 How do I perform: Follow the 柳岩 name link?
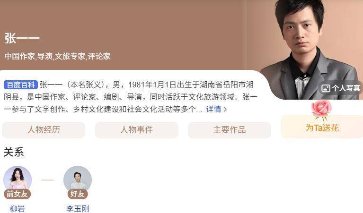[x=18, y=209]
